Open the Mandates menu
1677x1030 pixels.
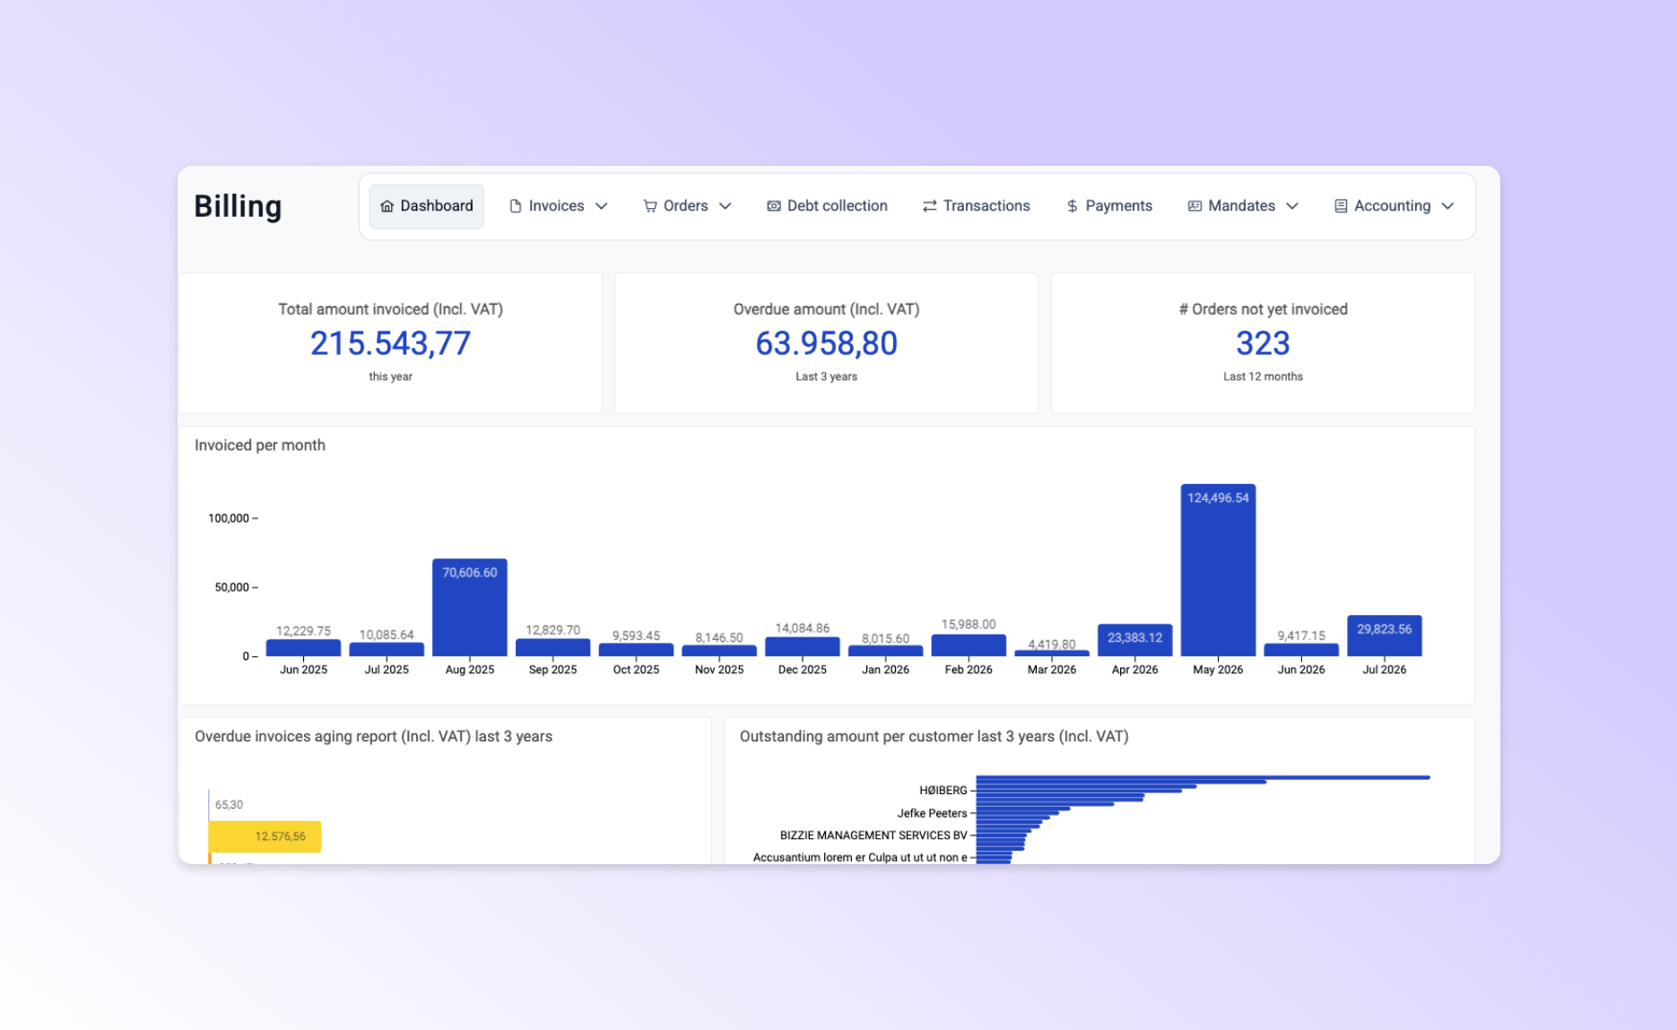(1243, 206)
